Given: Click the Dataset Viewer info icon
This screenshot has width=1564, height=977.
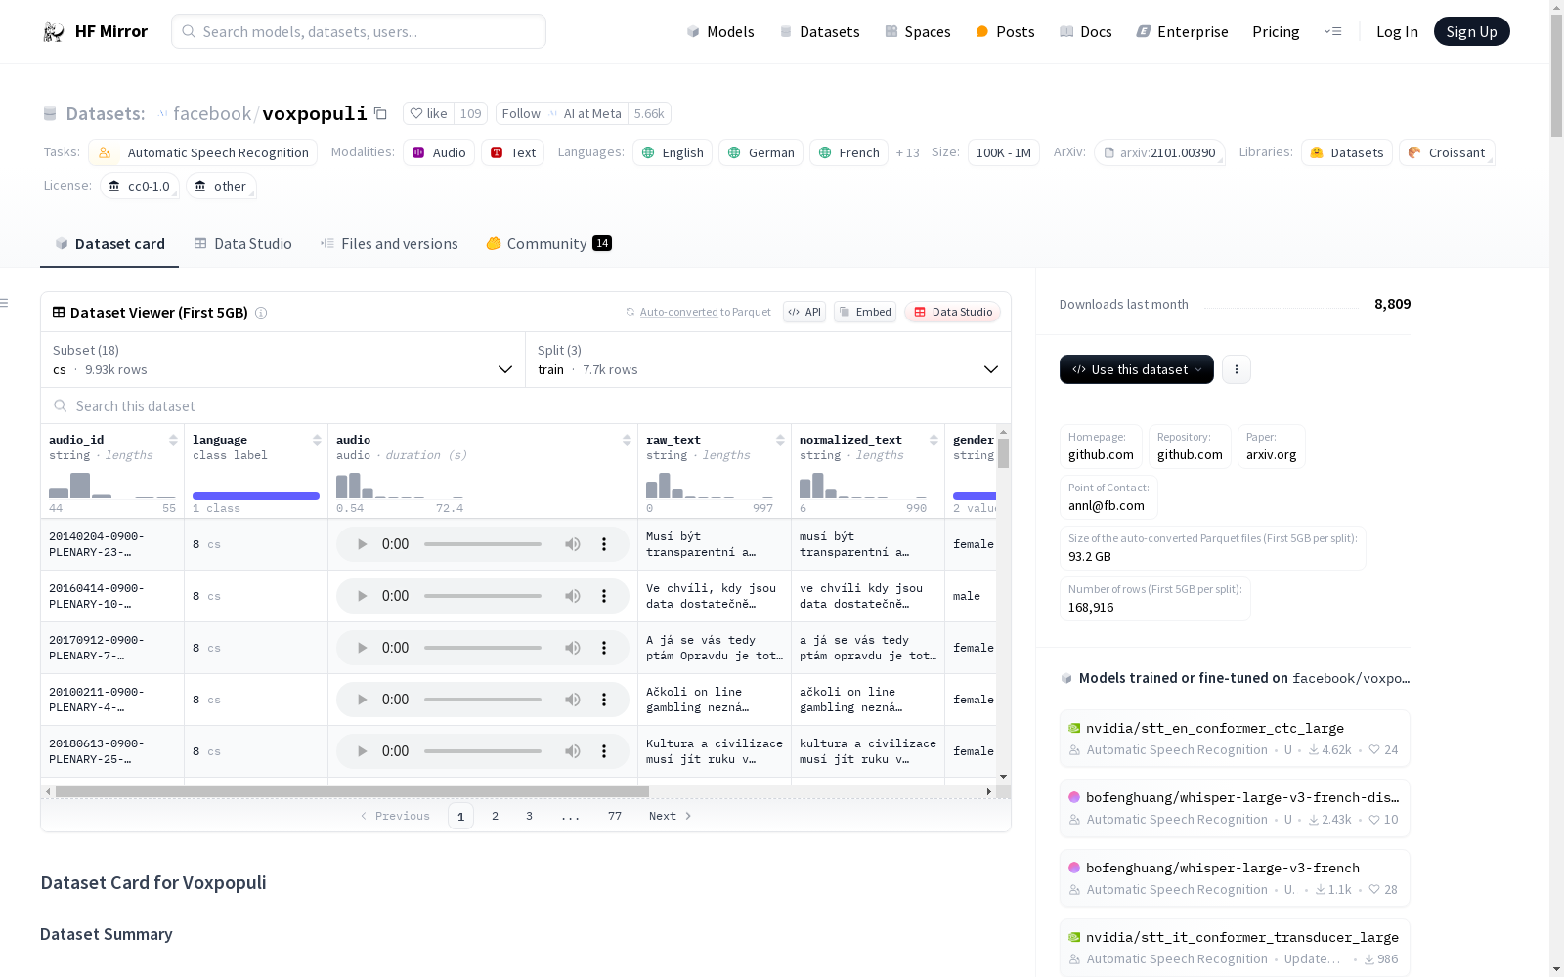Looking at the screenshot, I should (261, 313).
